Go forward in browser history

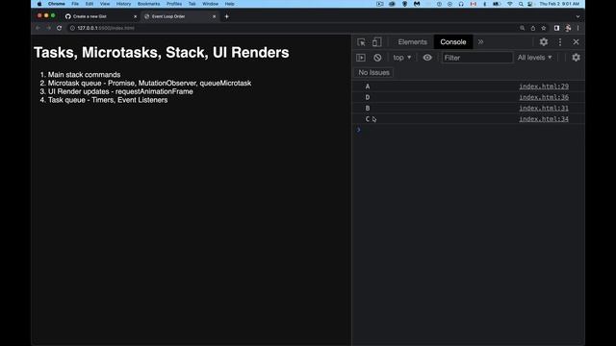pyautogui.click(x=48, y=28)
